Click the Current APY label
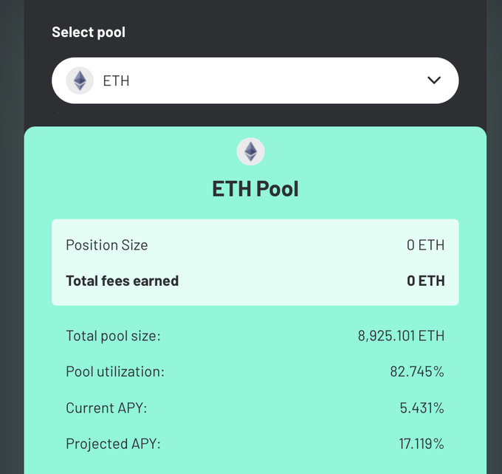 106,408
